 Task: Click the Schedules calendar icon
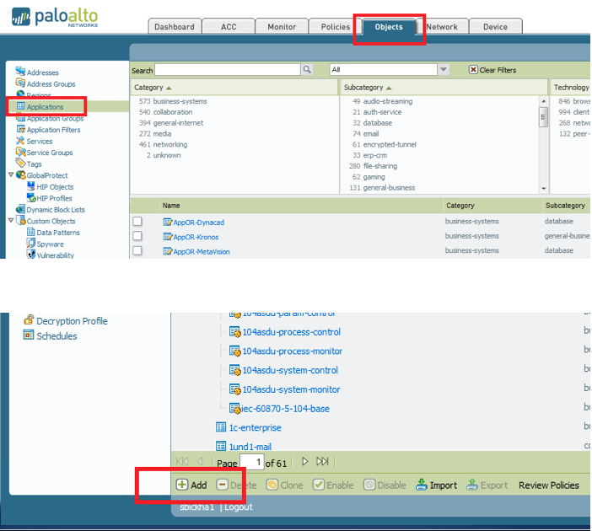coord(29,335)
